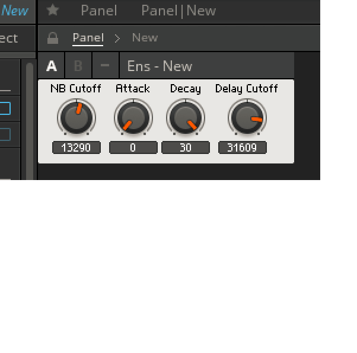357x353 pixels.
Task: Open the New breadcrumb item
Action: [145, 38]
